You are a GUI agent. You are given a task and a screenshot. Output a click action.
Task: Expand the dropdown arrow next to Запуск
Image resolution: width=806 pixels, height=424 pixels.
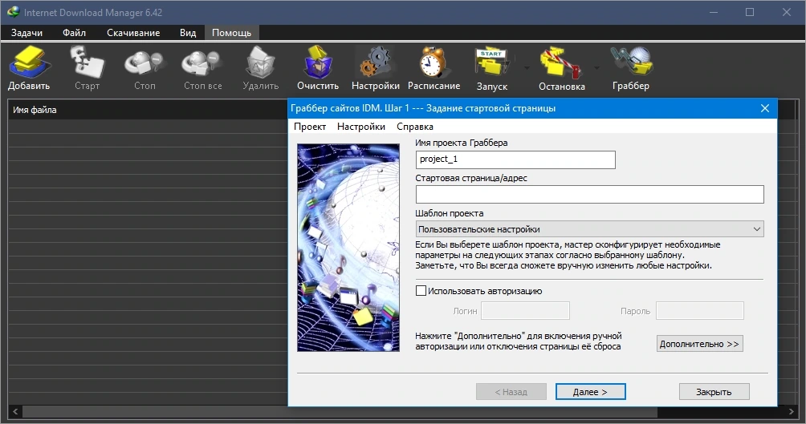pyautogui.click(x=527, y=68)
